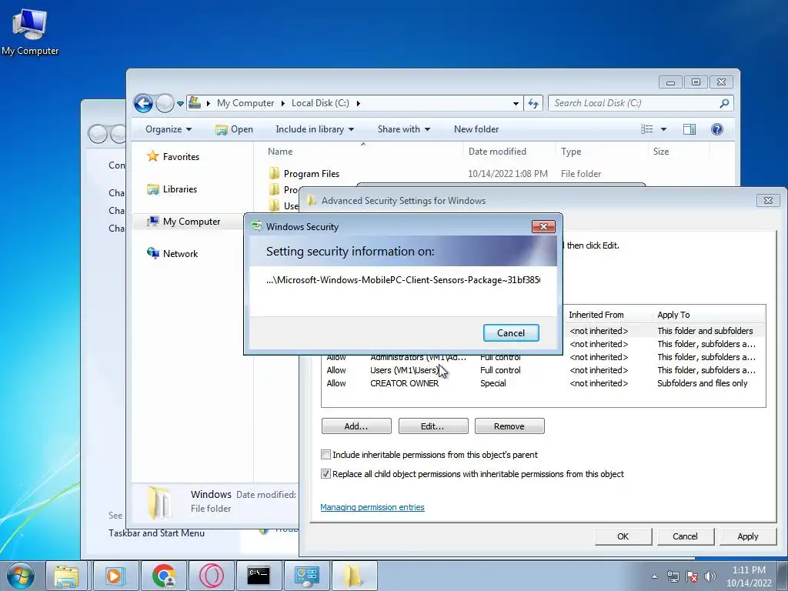This screenshot has height=591, width=788.
Task: Click Program Files File folder type cell
Action: [581, 174]
